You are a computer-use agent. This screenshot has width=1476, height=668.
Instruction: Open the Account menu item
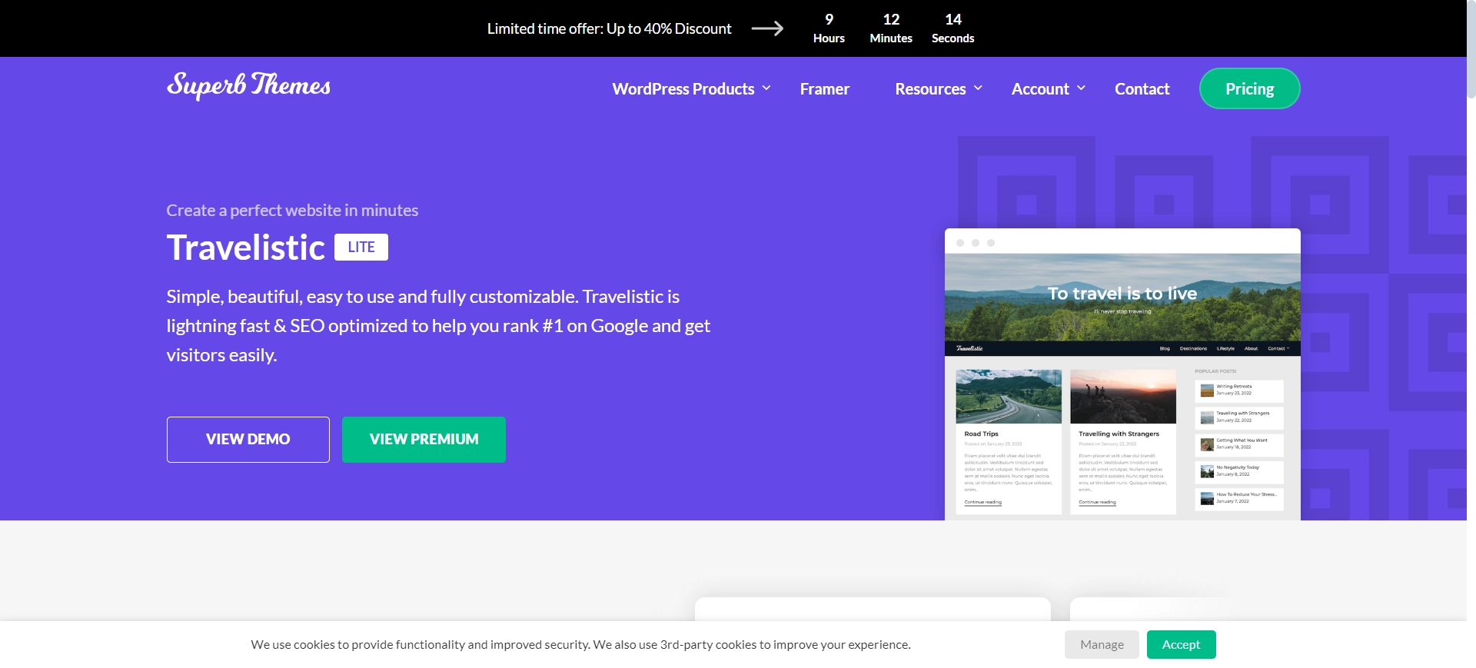(1040, 89)
